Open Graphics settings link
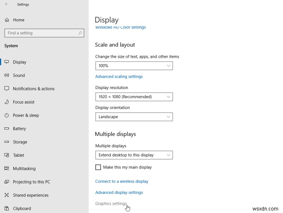This screenshot has height=213, width=283. (x=111, y=203)
